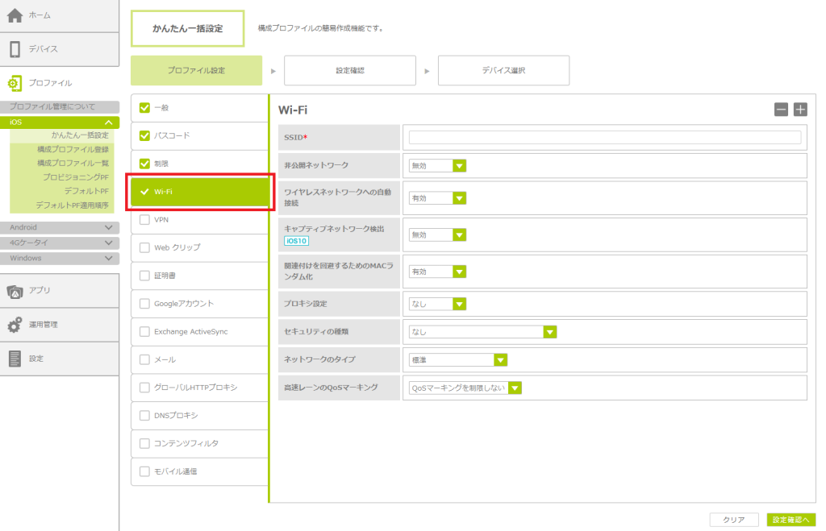The image size is (826, 531).
Task: Click the SSID text input field
Action: [x=604, y=138]
